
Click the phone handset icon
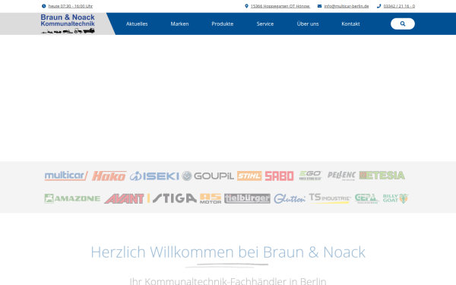378,6
